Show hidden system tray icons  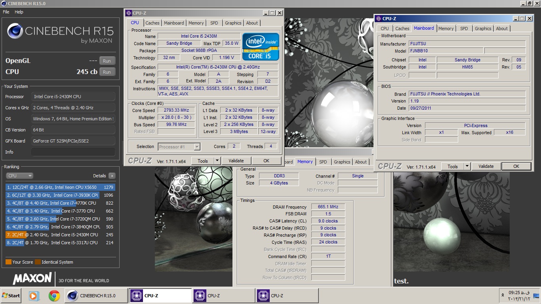503,296
